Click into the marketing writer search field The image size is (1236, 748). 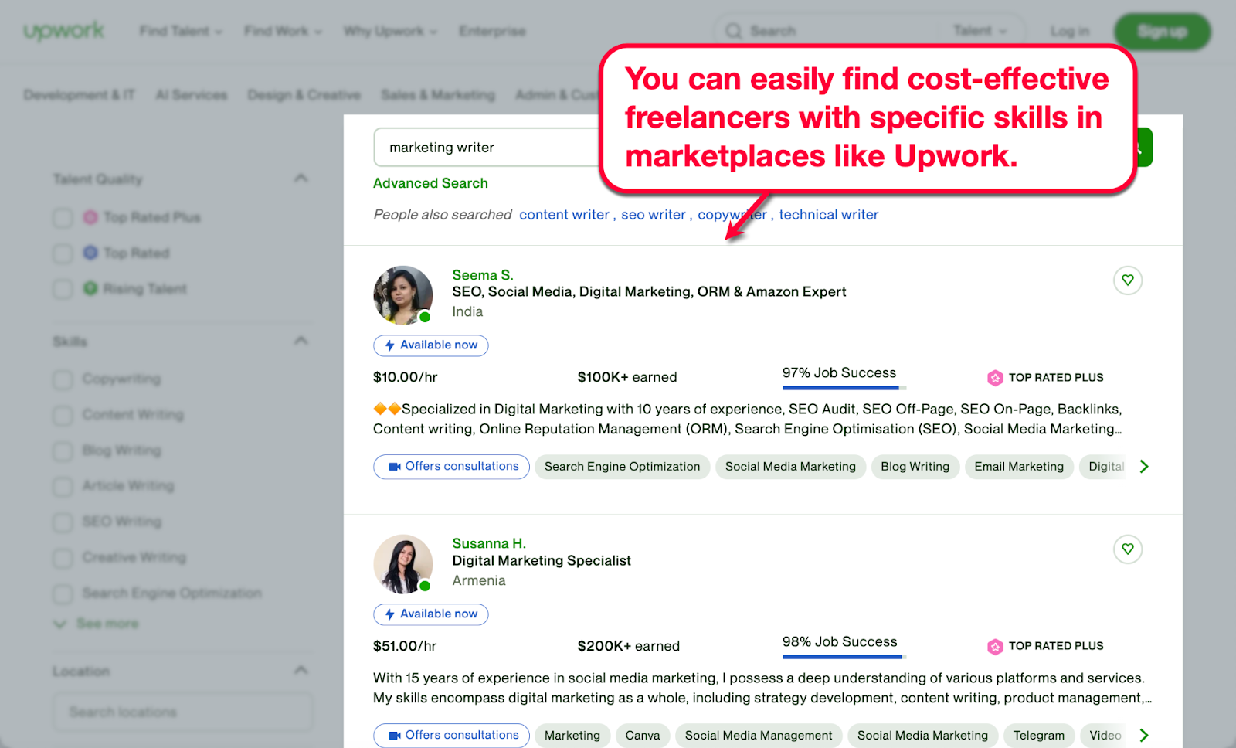coord(487,147)
